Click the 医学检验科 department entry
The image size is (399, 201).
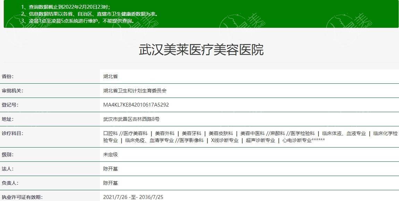[x=303, y=134]
